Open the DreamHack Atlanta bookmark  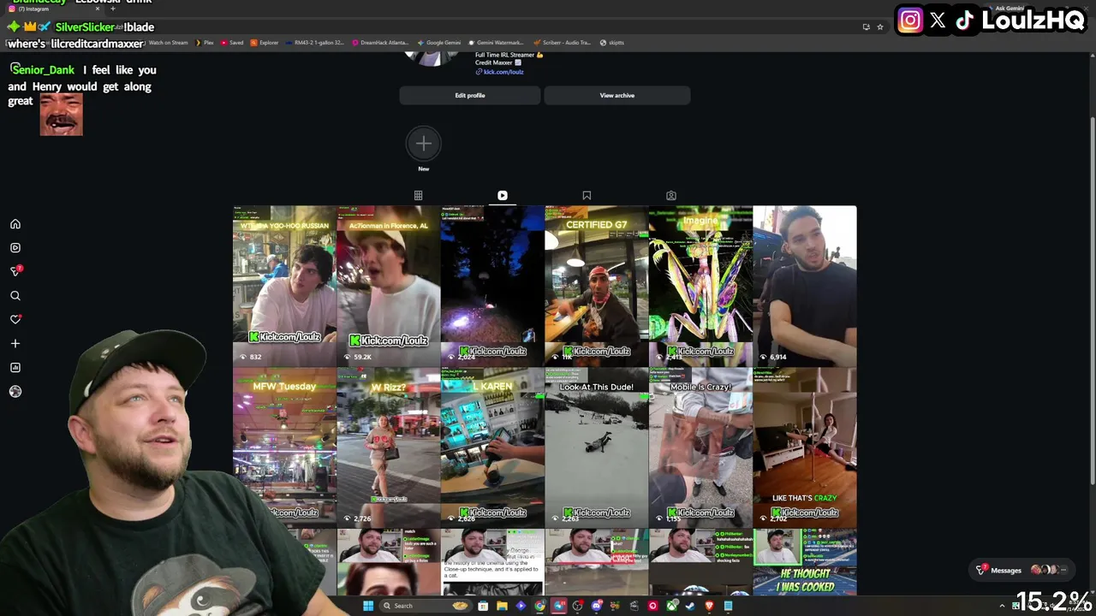379,42
